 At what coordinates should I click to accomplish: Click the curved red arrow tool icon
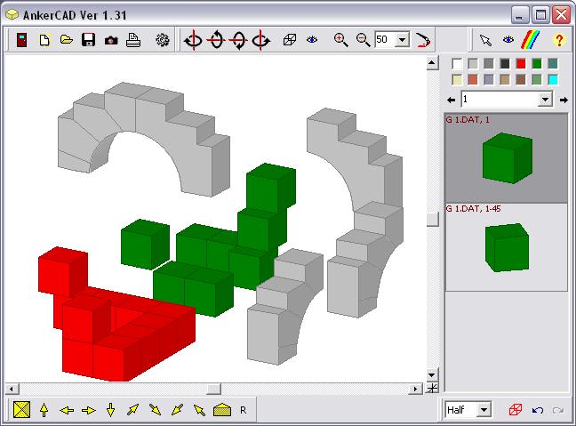[x=423, y=40]
